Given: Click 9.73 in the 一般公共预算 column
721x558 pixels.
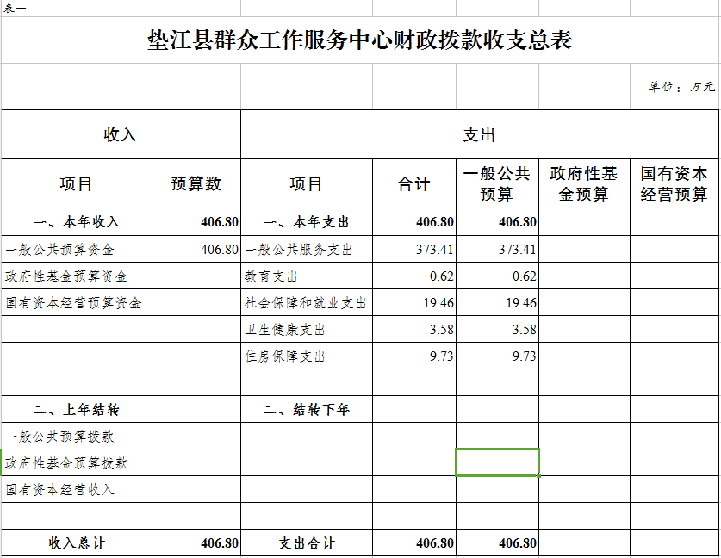Looking at the screenshot, I should 497,356.
